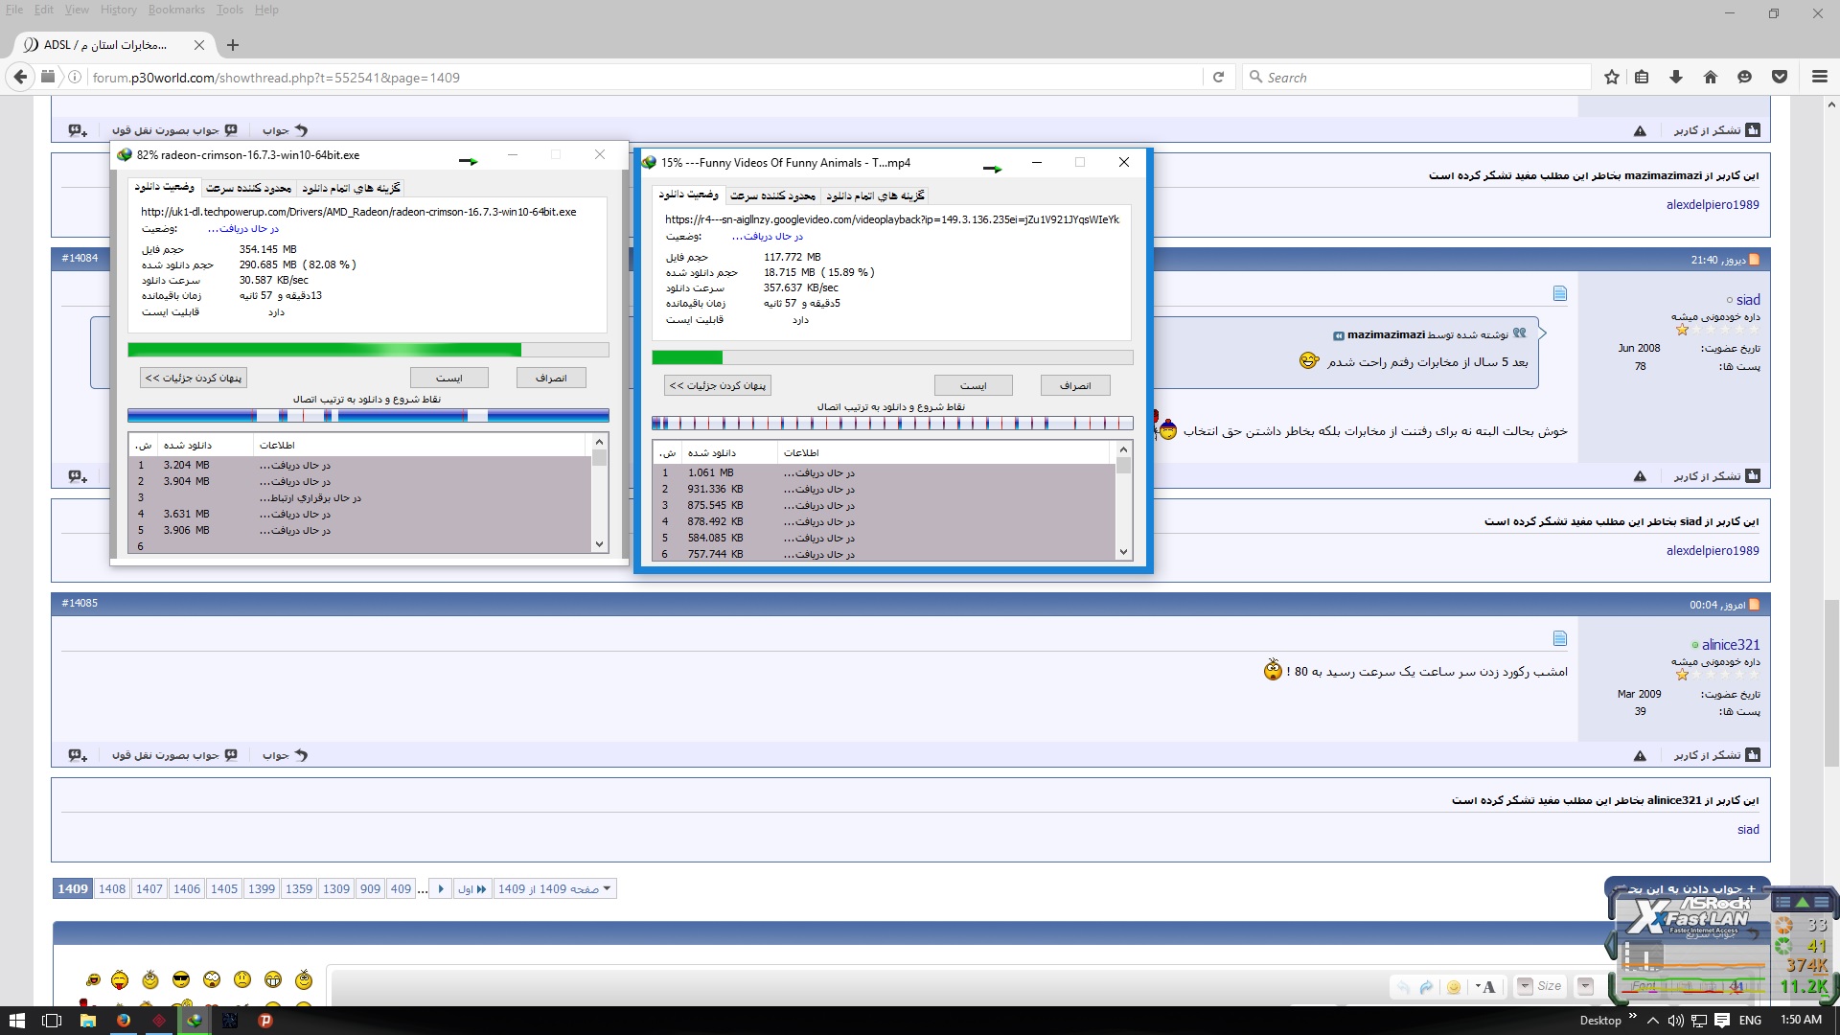Open the Firefox Hello chat icon
Image resolution: width=1840 pixels, height=1035 pixels.
[x=1744, y=77]
